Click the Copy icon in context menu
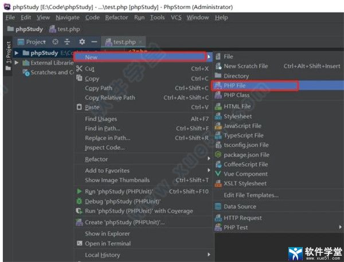 (79, 78)
